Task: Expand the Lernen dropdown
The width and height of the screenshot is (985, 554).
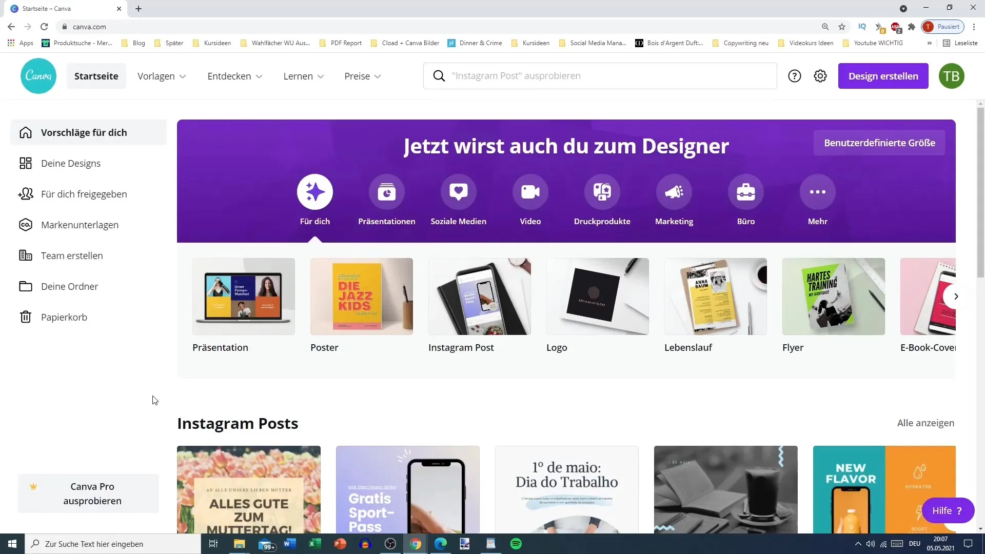Action: (304, 76)
